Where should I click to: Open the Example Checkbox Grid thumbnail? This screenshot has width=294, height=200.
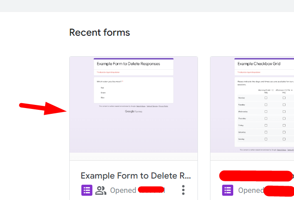252,104
